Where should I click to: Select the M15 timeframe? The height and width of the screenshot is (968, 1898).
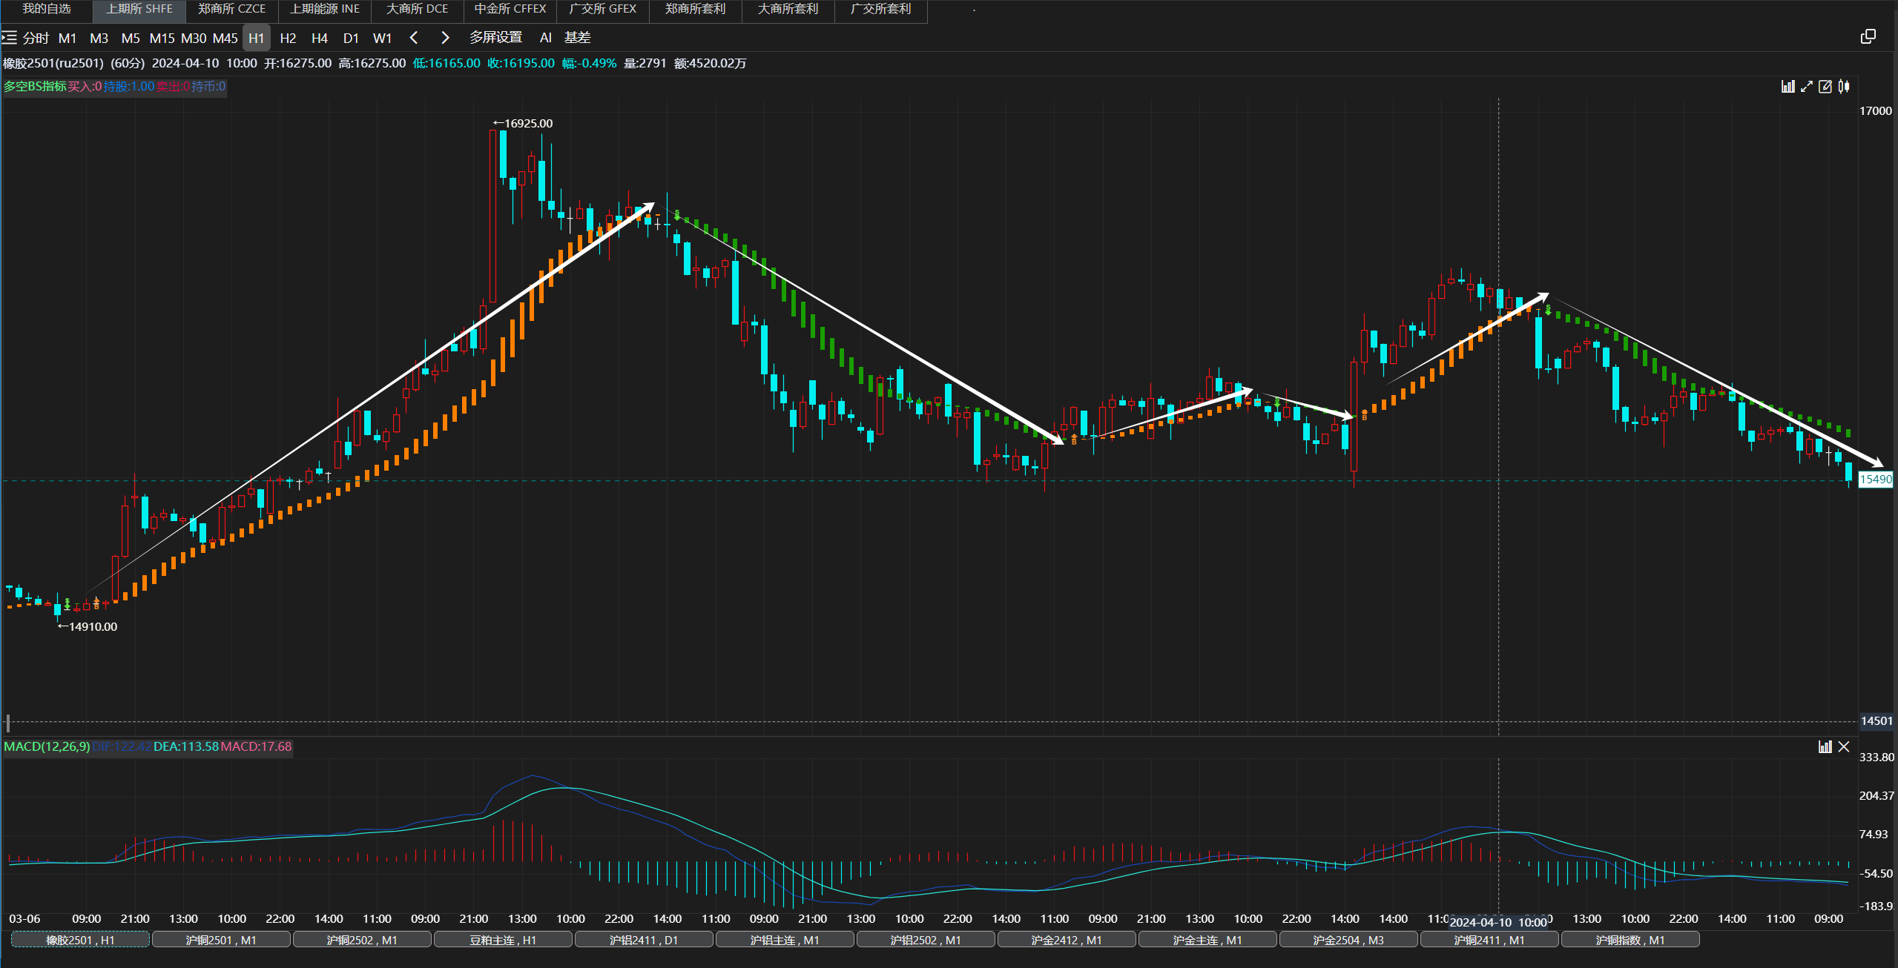click(162, 38)
